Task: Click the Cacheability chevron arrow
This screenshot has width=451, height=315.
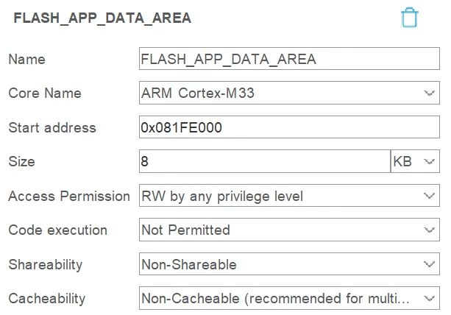Action: (429, 299)
